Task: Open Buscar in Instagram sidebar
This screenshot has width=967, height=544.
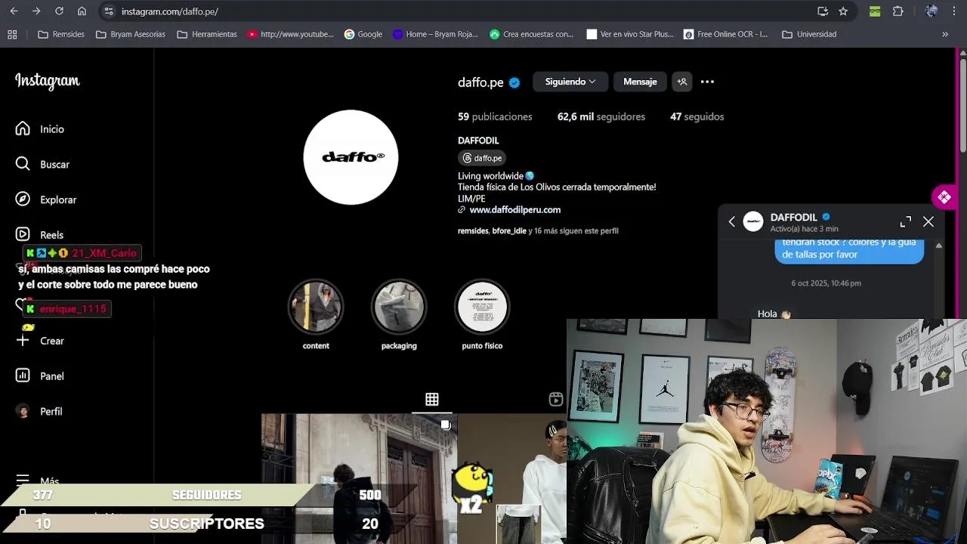Action: click(43, 164)
